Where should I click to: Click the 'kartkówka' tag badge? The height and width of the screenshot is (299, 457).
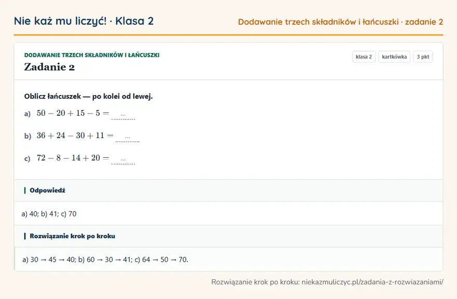[x=394, y=57]
